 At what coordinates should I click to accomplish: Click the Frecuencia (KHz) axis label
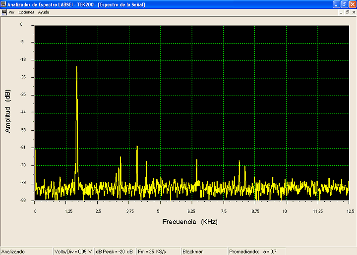(x=190, y=221)
